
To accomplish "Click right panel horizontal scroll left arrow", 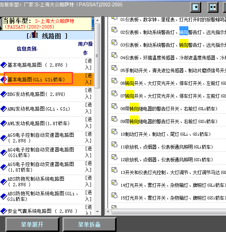I will pos(108,212).
